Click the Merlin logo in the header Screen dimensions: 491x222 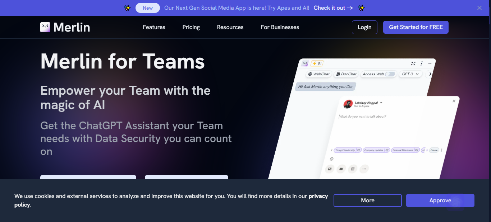[x=65, y=27]
